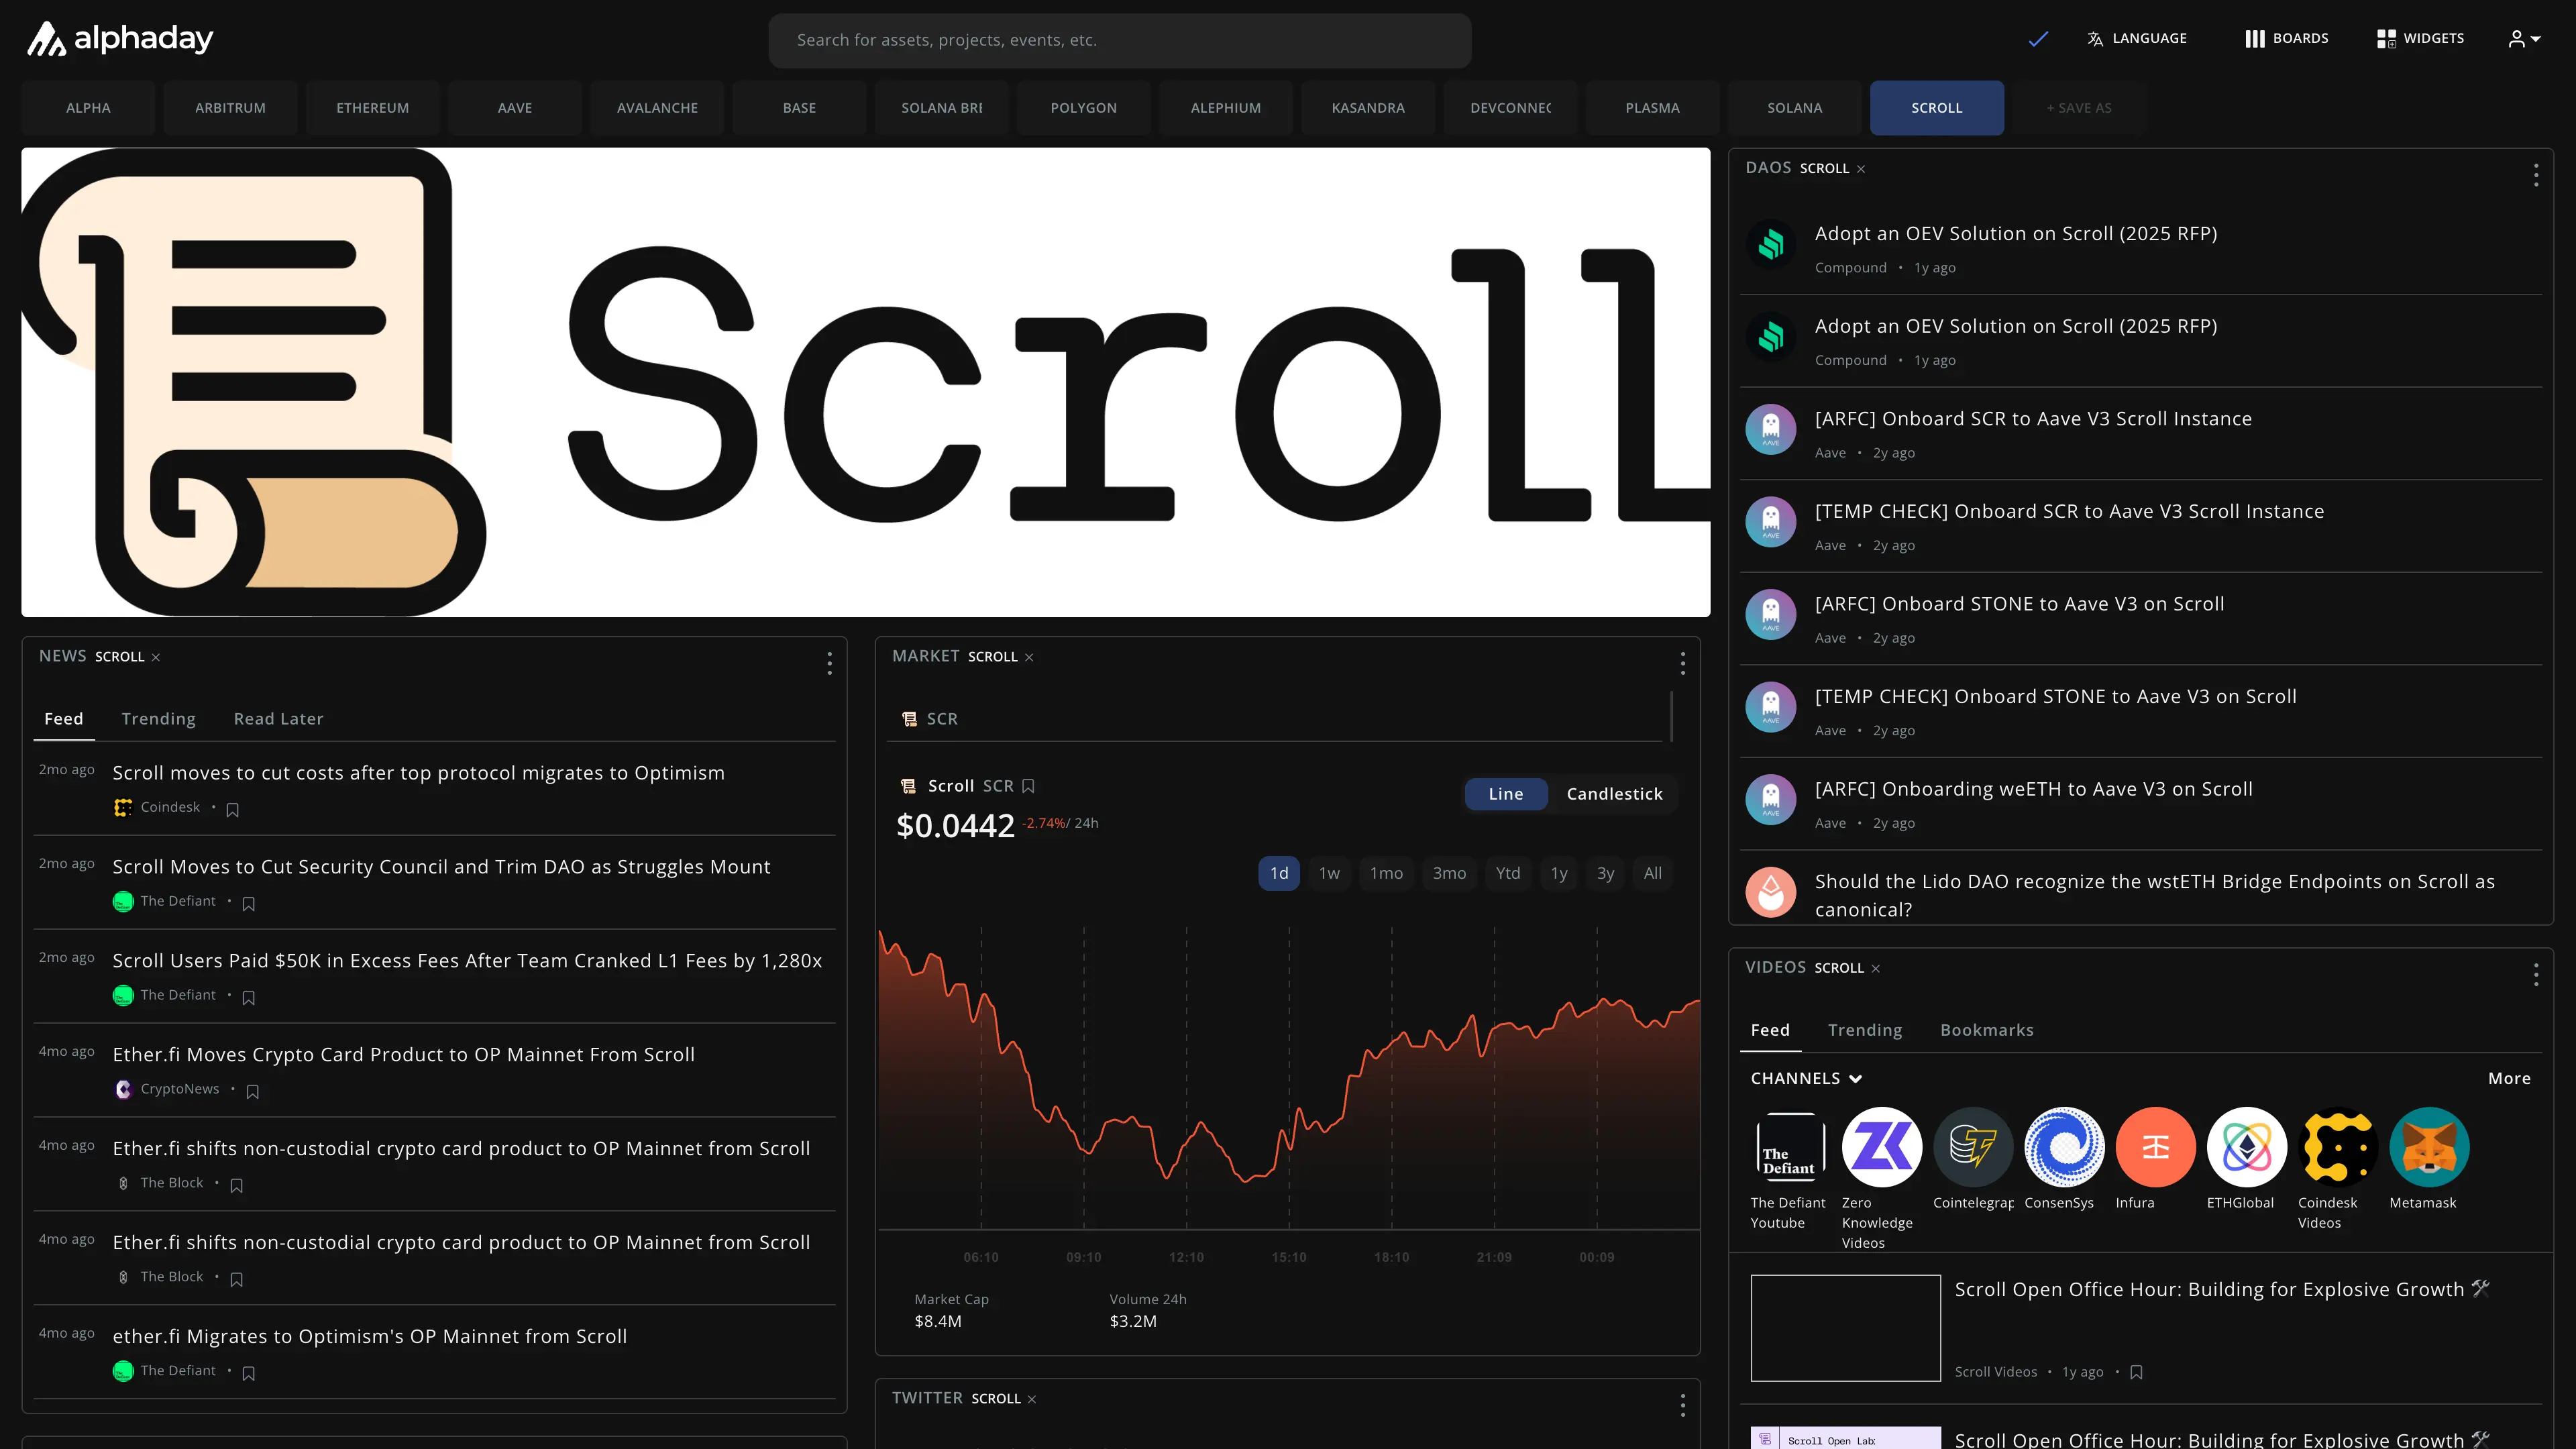Open the DAOs widget options menu
Screen dimensions: 2576x1449
pos(2536,175)
